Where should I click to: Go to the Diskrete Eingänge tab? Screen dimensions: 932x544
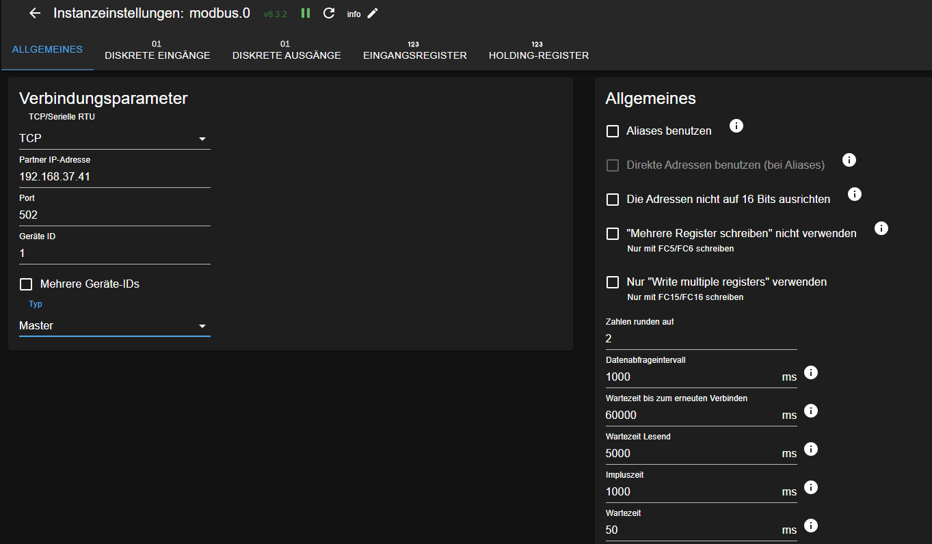pyautogui.click(x=157, y=51)
